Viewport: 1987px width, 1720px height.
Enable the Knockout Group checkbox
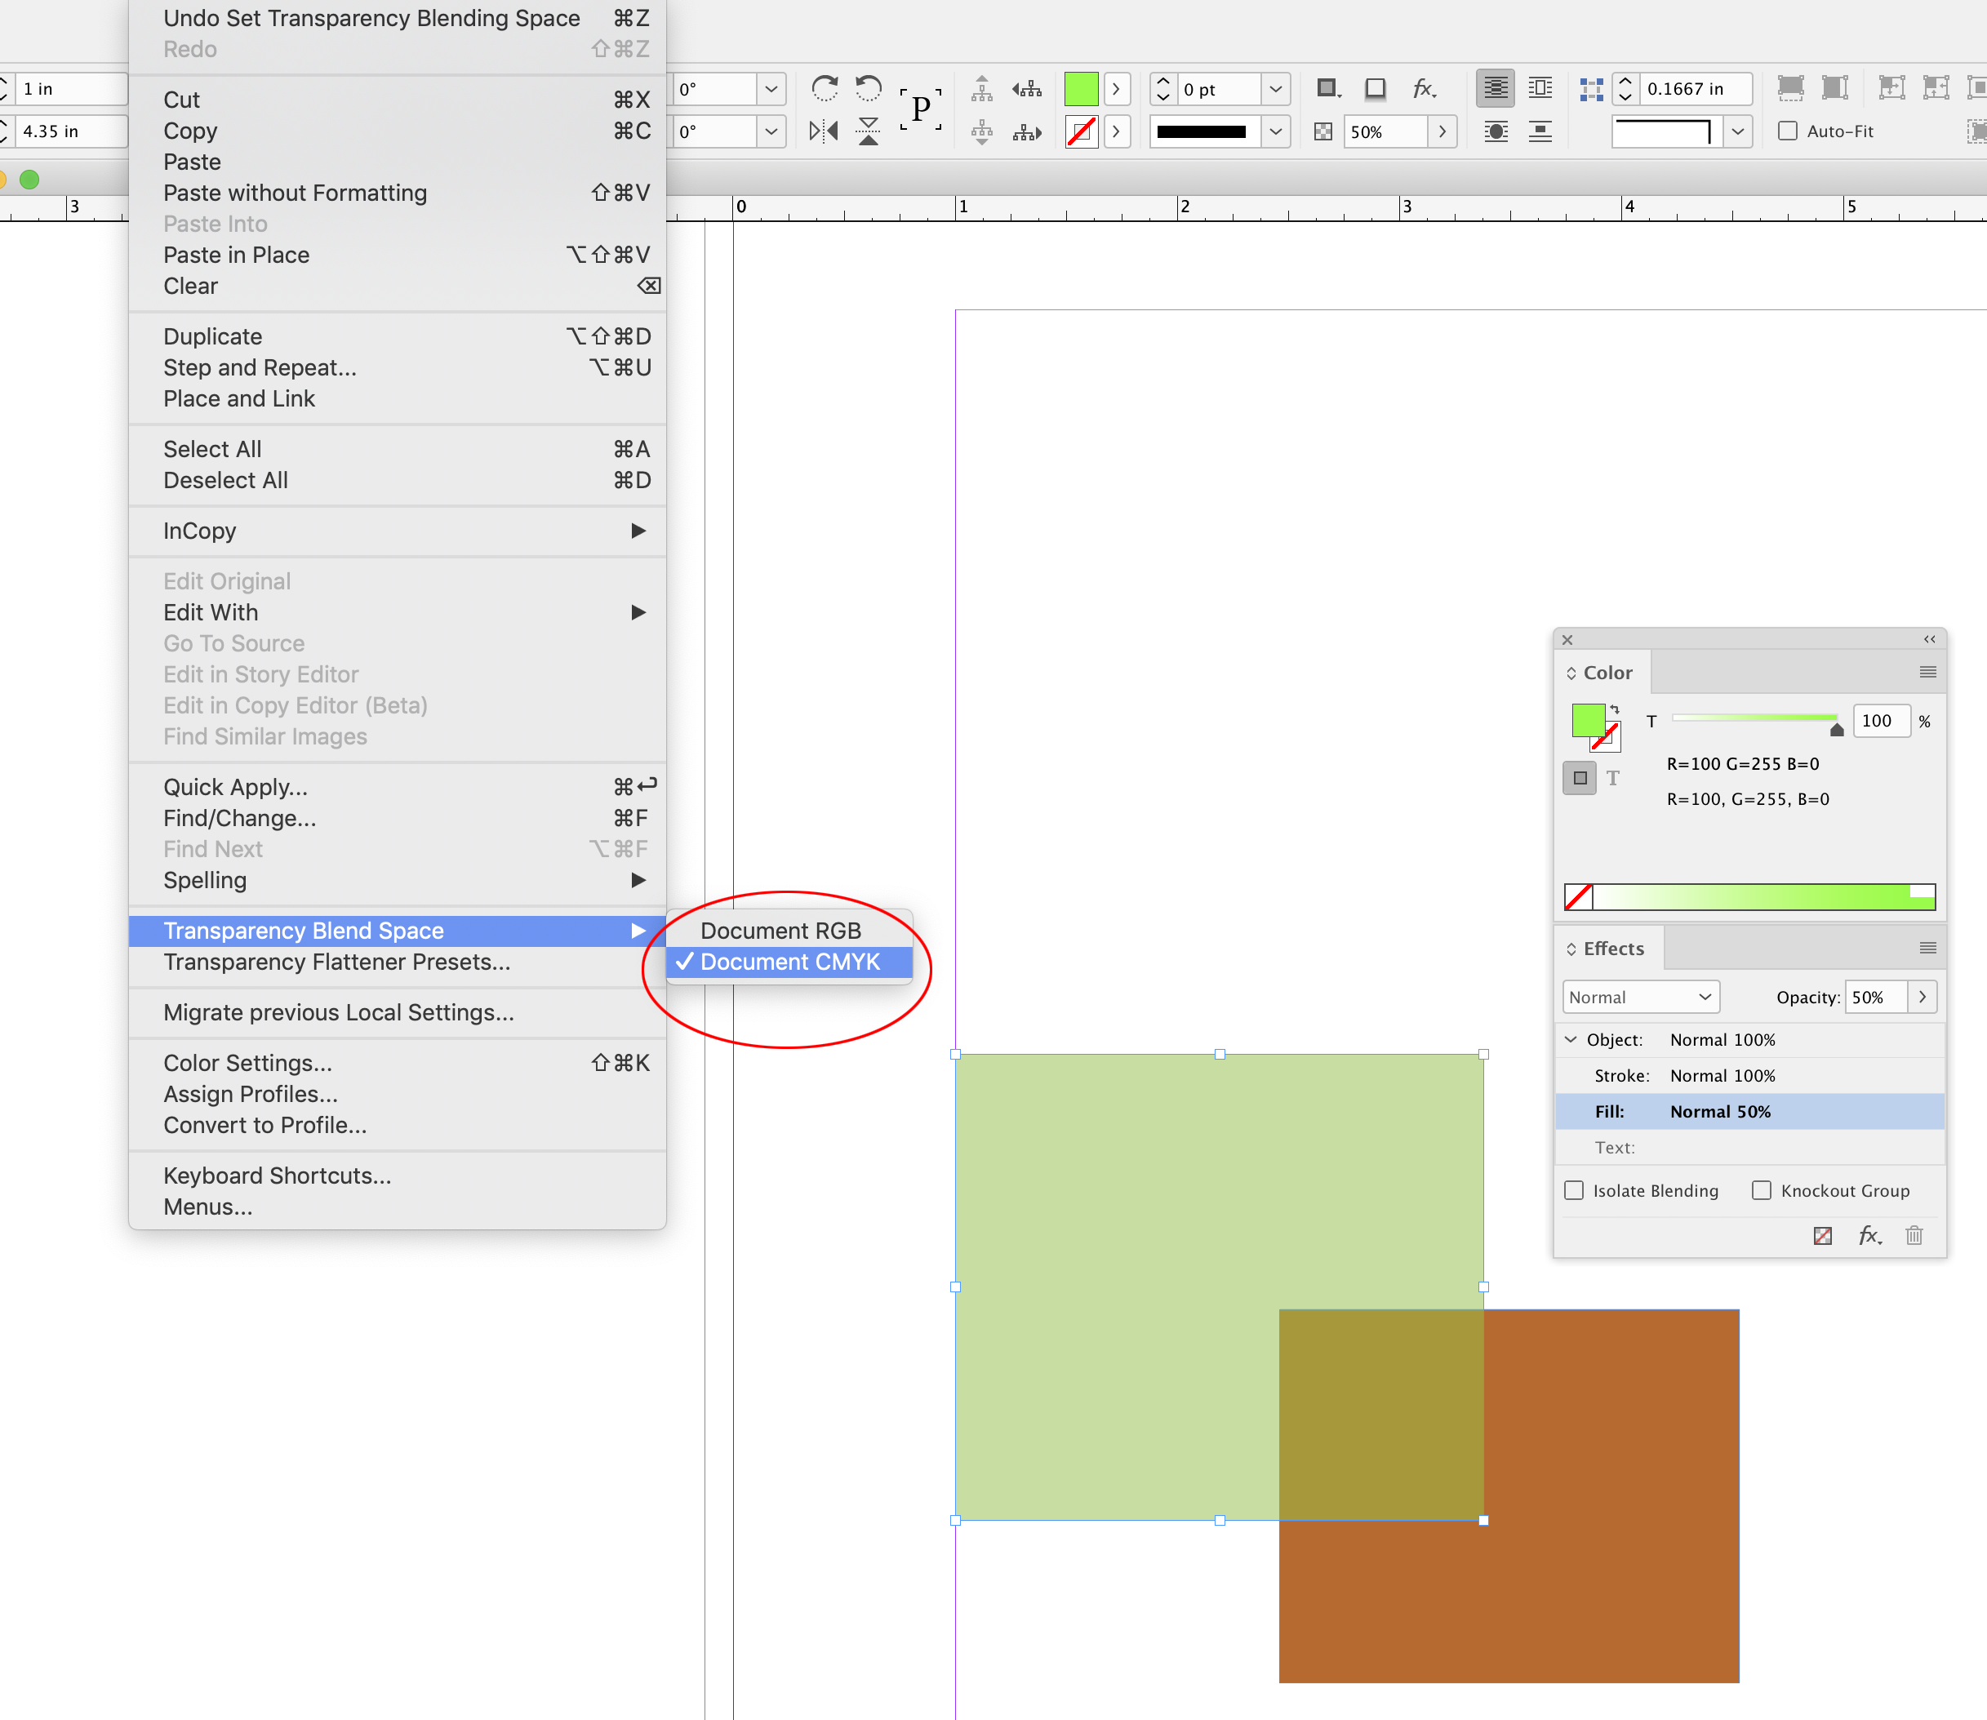[1763, 1190]
